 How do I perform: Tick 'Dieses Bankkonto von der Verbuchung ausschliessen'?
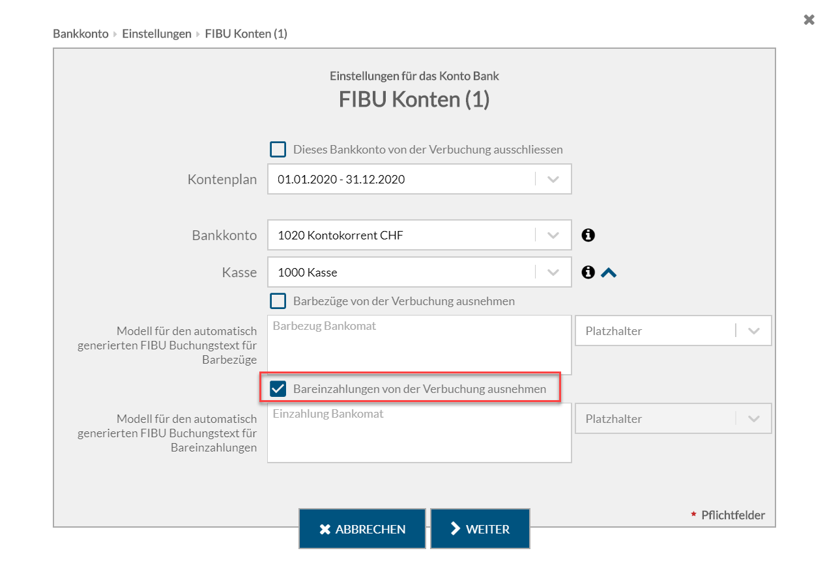coord(278,150)
